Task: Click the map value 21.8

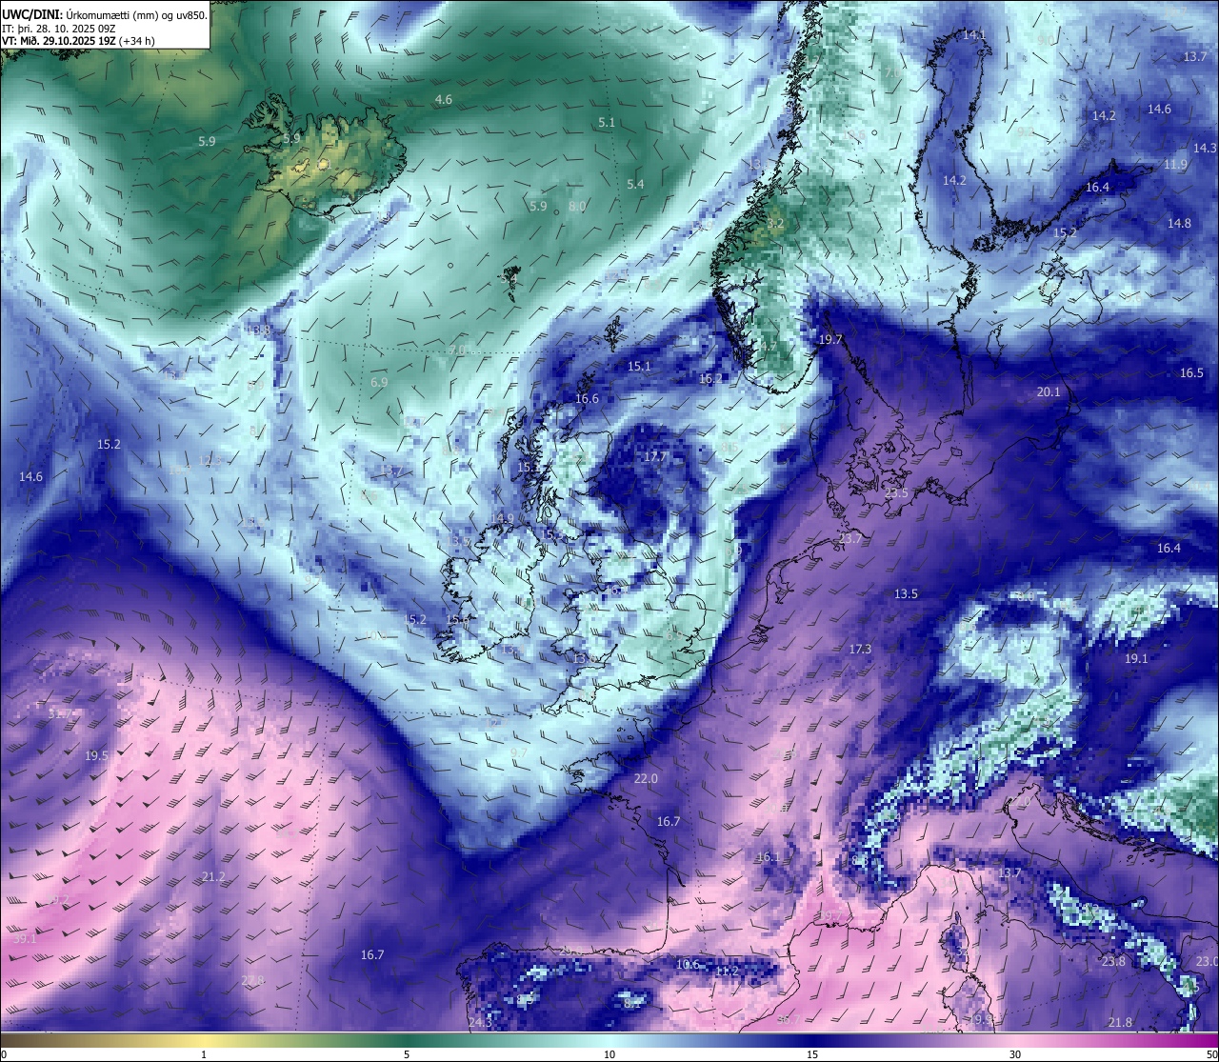Action: [1120, 1022]
